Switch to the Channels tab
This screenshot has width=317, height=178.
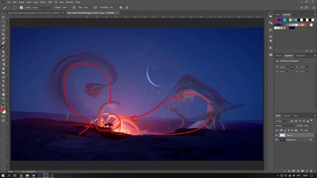pos(287,116)
